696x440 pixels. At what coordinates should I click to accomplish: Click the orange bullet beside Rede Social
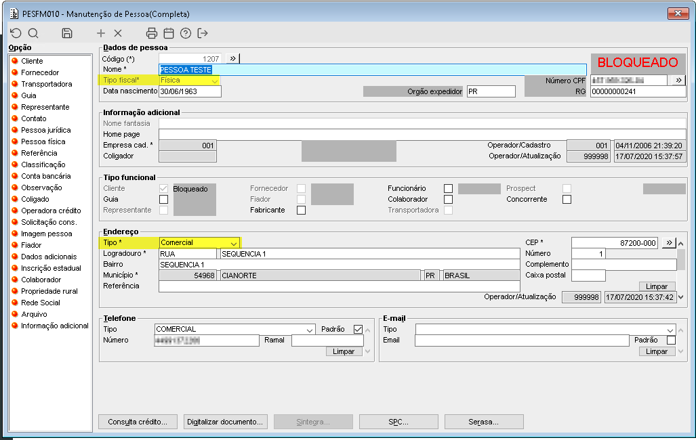pos(15,303)
